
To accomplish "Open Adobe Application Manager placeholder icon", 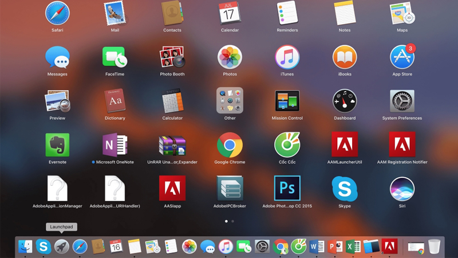I will (57, 189).
